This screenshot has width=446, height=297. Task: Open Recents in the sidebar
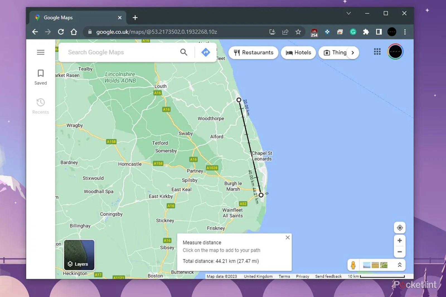click(40, 106)
